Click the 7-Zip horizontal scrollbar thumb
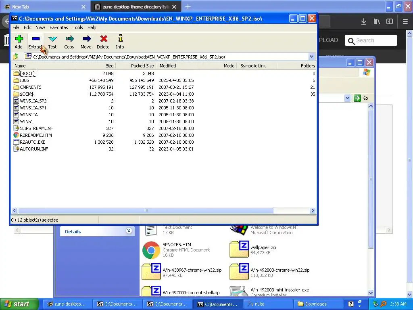 (x=146, y=210)
